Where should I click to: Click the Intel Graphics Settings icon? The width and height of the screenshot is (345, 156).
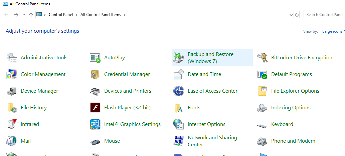pos(95,124)
